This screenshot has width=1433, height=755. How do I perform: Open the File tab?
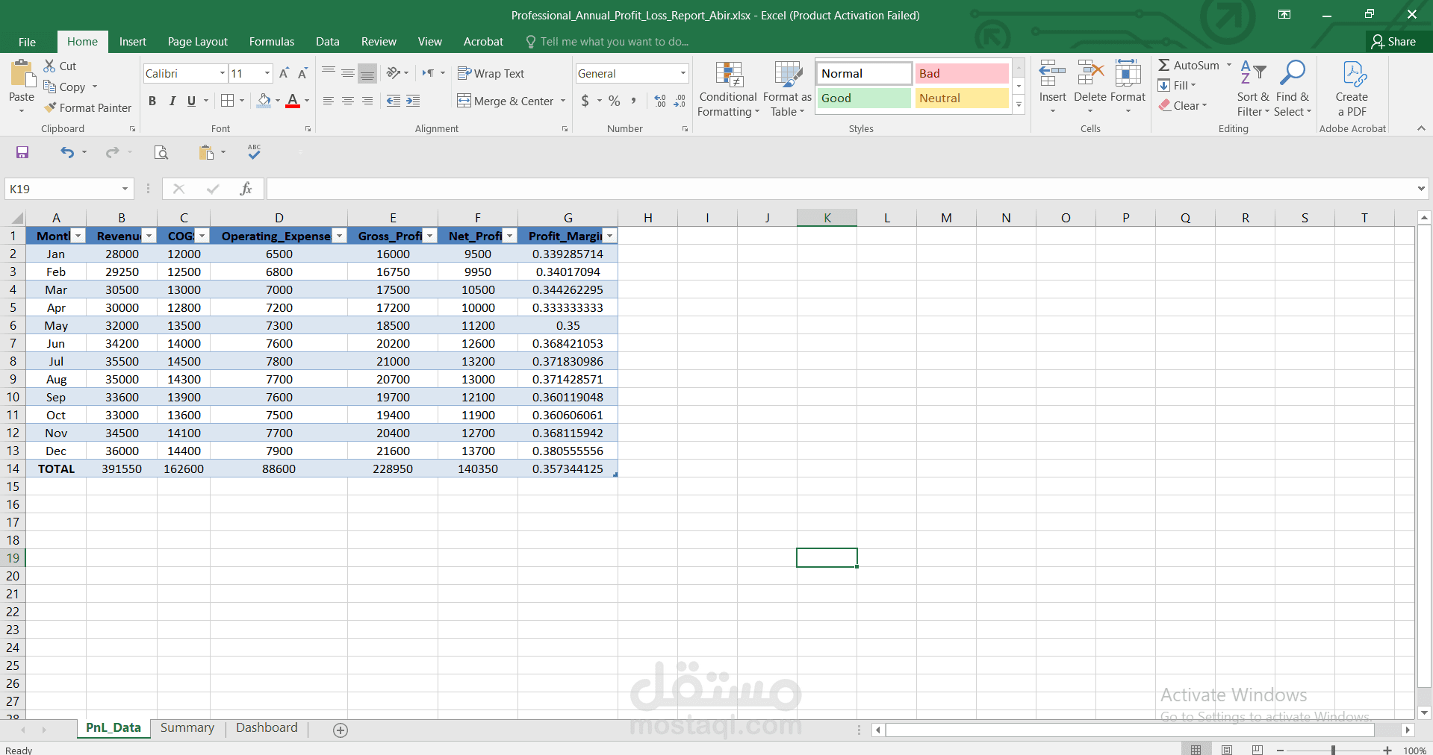(27, 42)
